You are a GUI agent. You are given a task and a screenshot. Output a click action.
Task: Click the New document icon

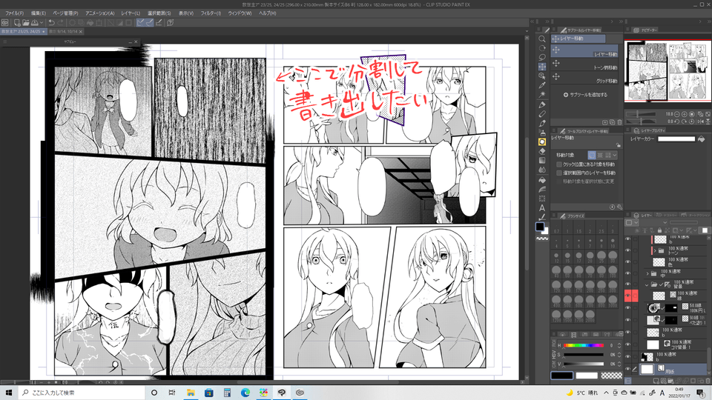17,22
